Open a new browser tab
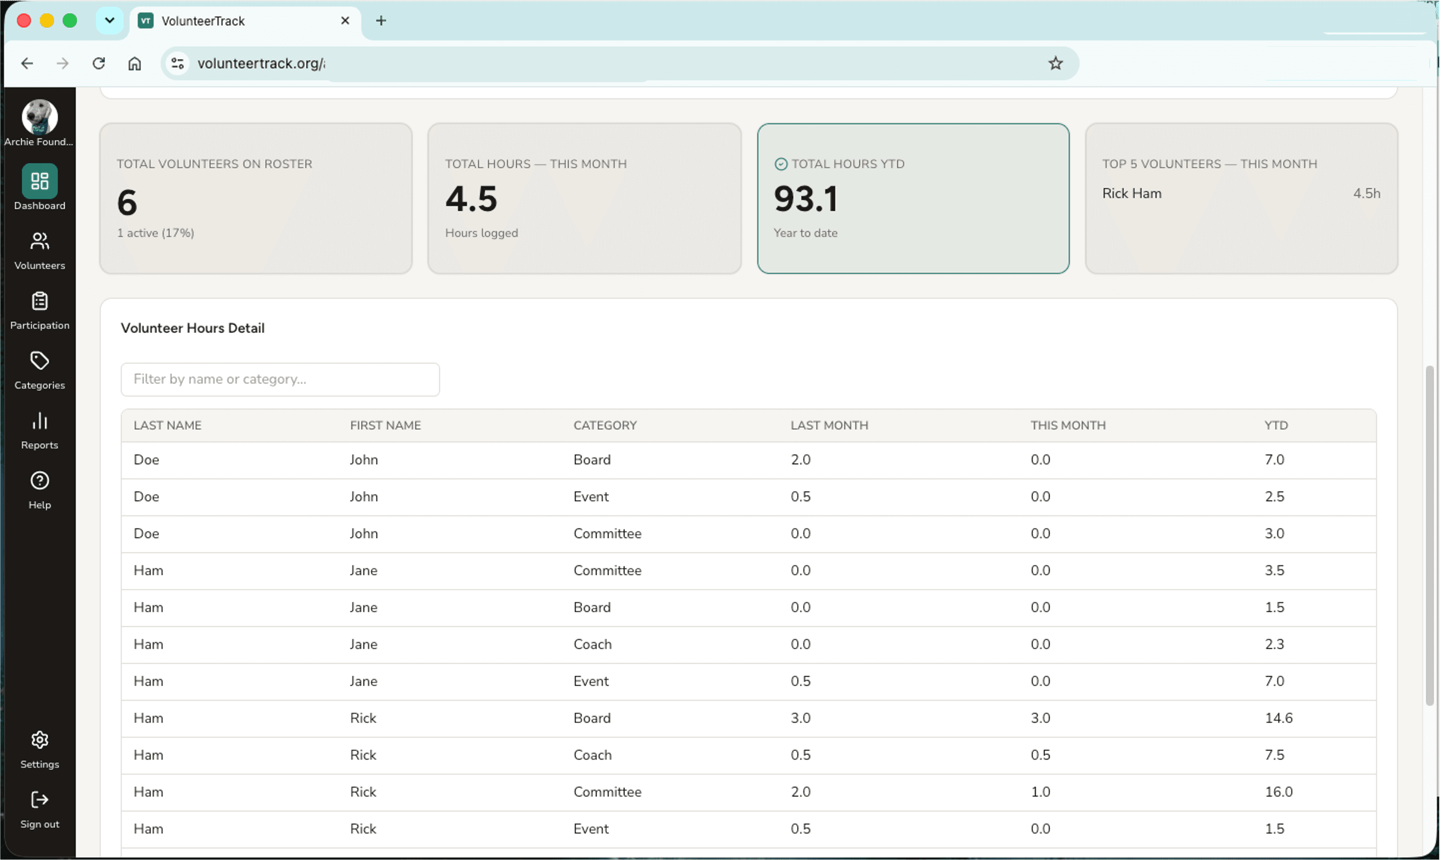Image resolution: width=1441 pixels, height=860 pixels. [x=381, y=21]
